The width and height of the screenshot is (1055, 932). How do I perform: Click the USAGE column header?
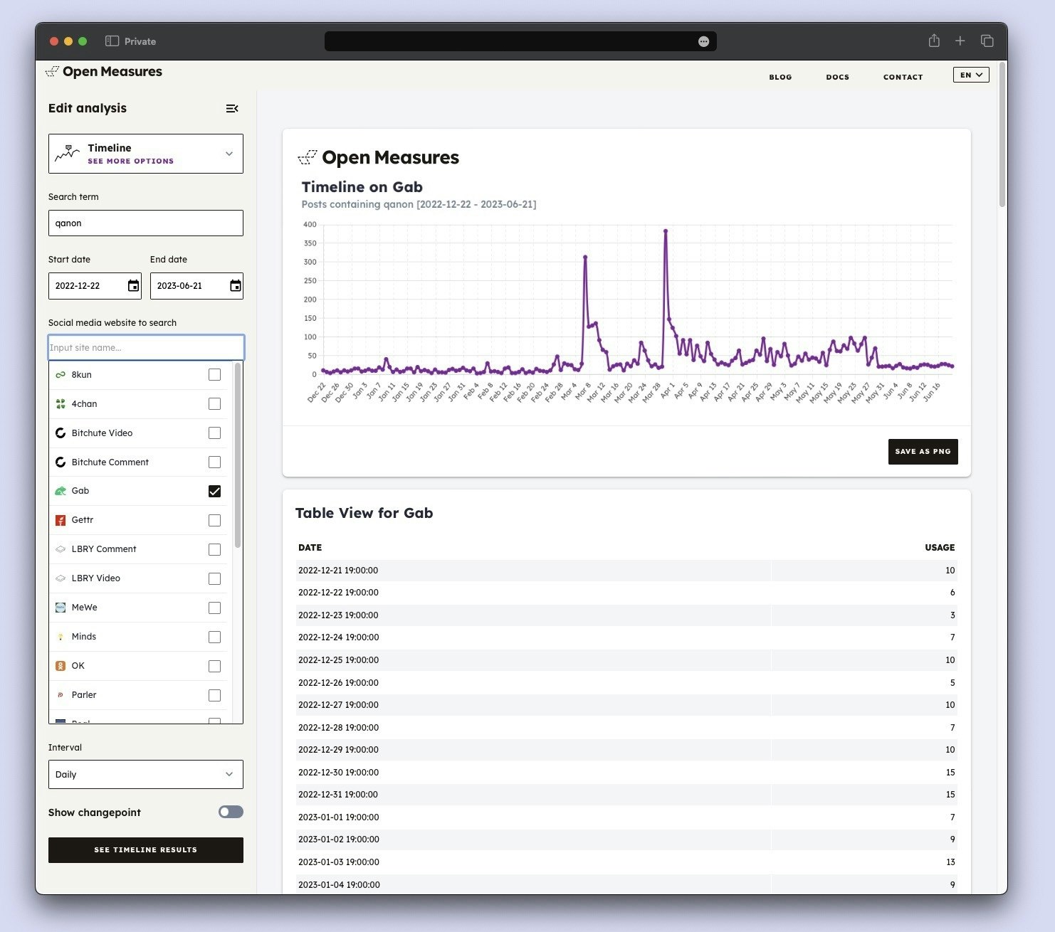click(940, 548)
